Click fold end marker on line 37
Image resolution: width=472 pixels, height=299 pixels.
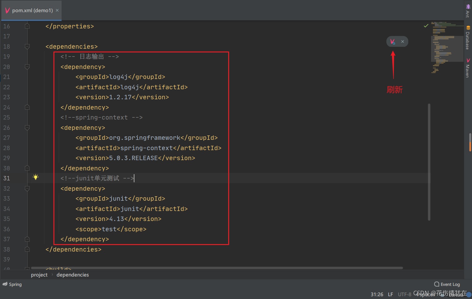[x=27, y=239]
